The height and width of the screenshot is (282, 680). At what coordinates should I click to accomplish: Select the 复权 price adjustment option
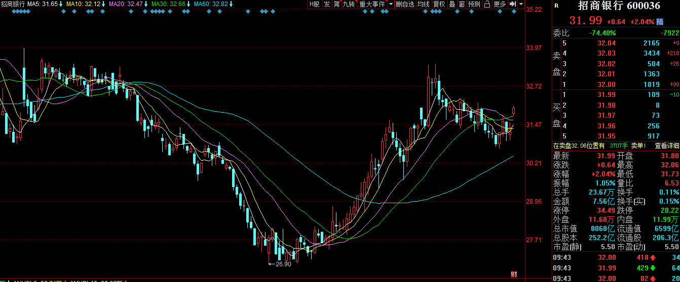click(x=439, y=4)
